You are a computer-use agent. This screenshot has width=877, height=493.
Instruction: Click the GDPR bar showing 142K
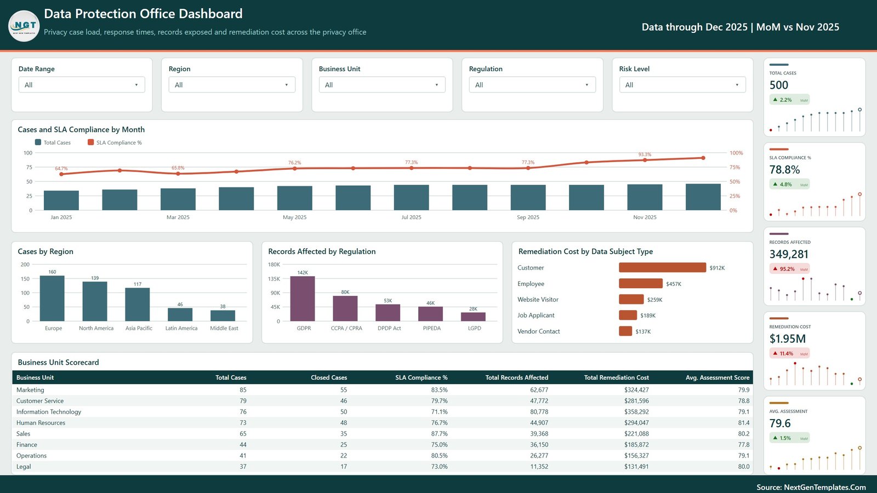pos(303,299)
